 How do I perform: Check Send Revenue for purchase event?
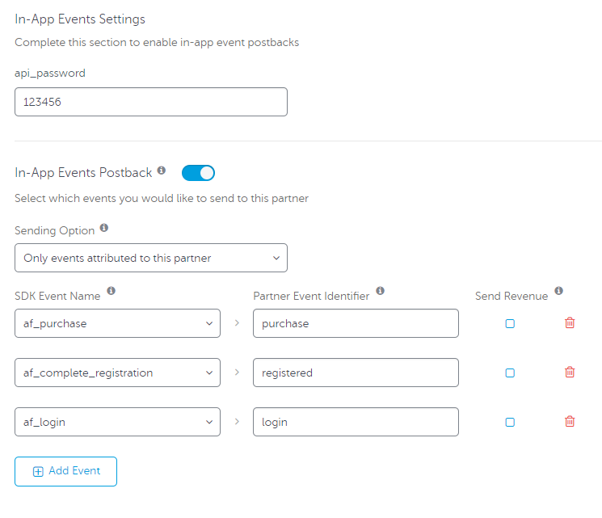[x=510, y=324]
